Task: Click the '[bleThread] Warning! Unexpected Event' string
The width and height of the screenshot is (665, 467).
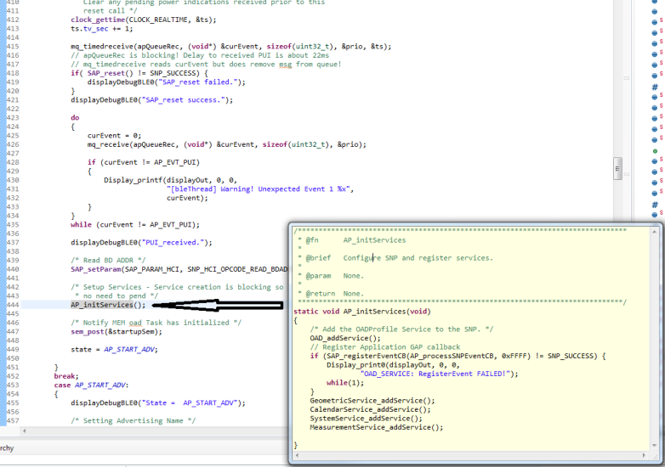Action: [260, 188]
